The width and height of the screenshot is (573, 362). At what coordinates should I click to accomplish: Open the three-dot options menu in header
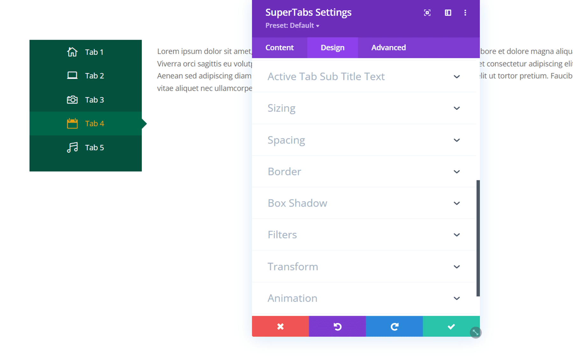465,13
